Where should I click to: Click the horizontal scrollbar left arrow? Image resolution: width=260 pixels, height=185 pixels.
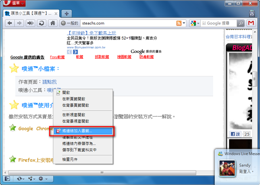pyautogui.click(x=6, y=172)
